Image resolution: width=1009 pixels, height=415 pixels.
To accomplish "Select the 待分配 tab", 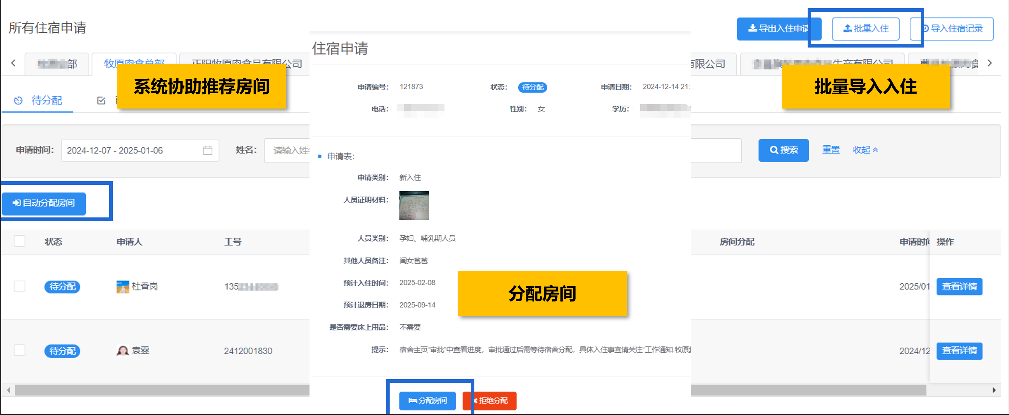I will pos(38,101).
